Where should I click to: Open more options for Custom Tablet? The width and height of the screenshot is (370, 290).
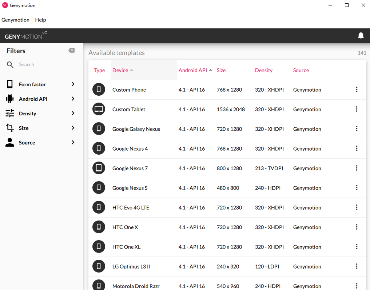point(357,109)
